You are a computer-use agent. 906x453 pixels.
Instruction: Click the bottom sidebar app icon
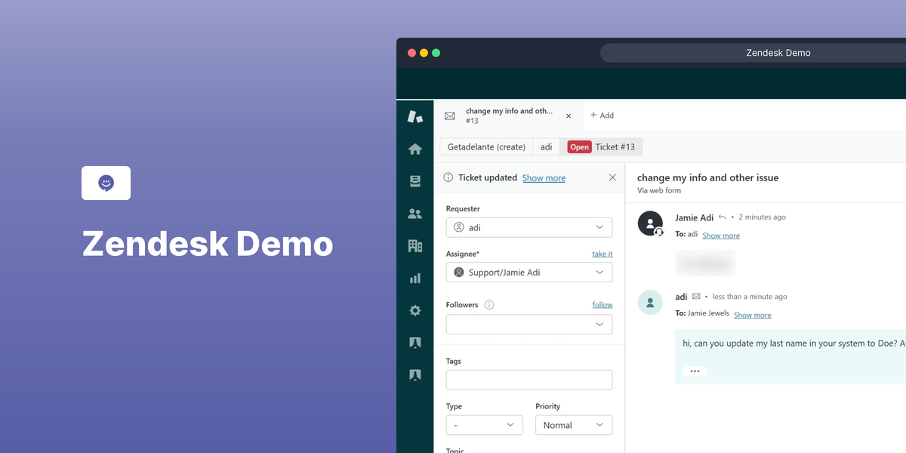point(414,374)
